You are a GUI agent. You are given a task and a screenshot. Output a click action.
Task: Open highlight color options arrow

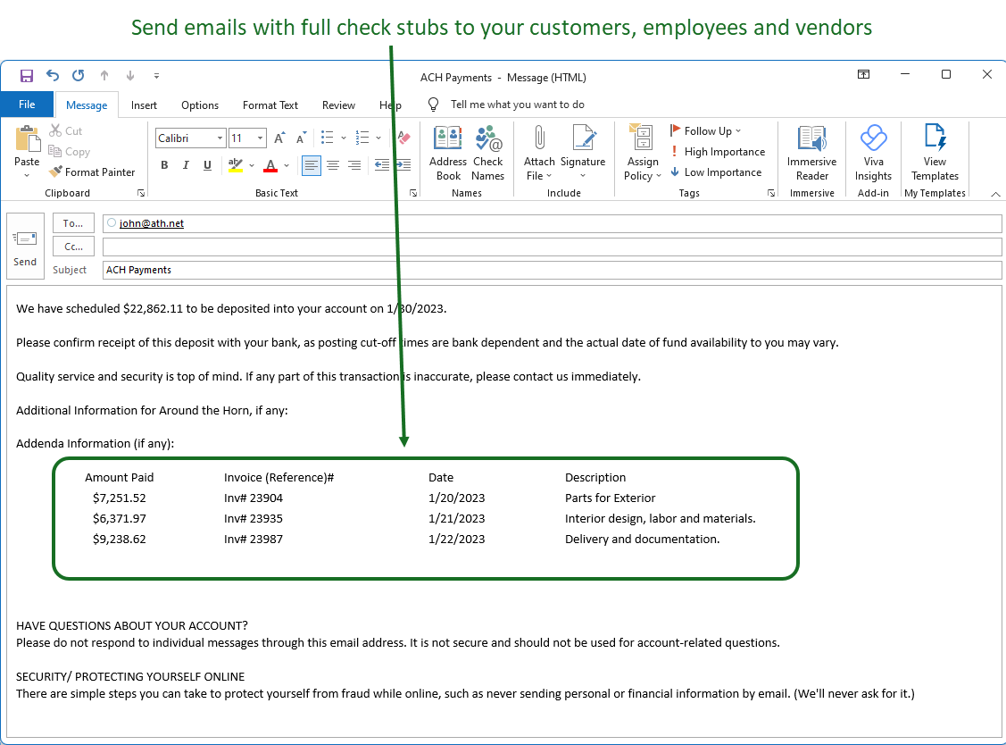[x=252, y=165]
